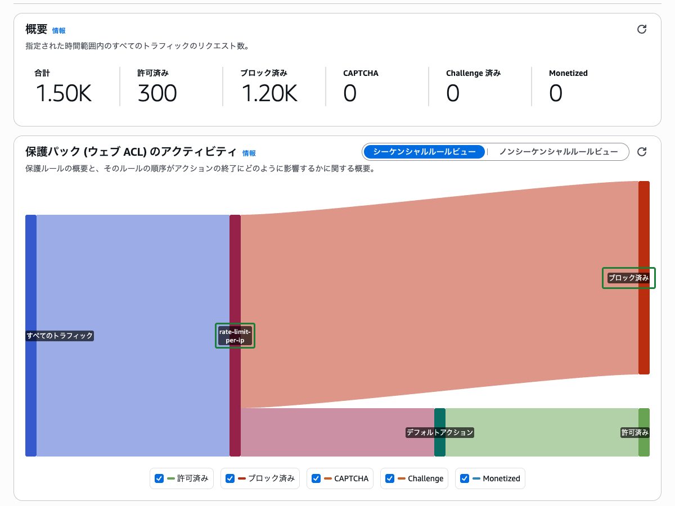Uncheck the Monetized legend checkbox
The height and width of the screenshot is (506, 675).
(465, 478)
